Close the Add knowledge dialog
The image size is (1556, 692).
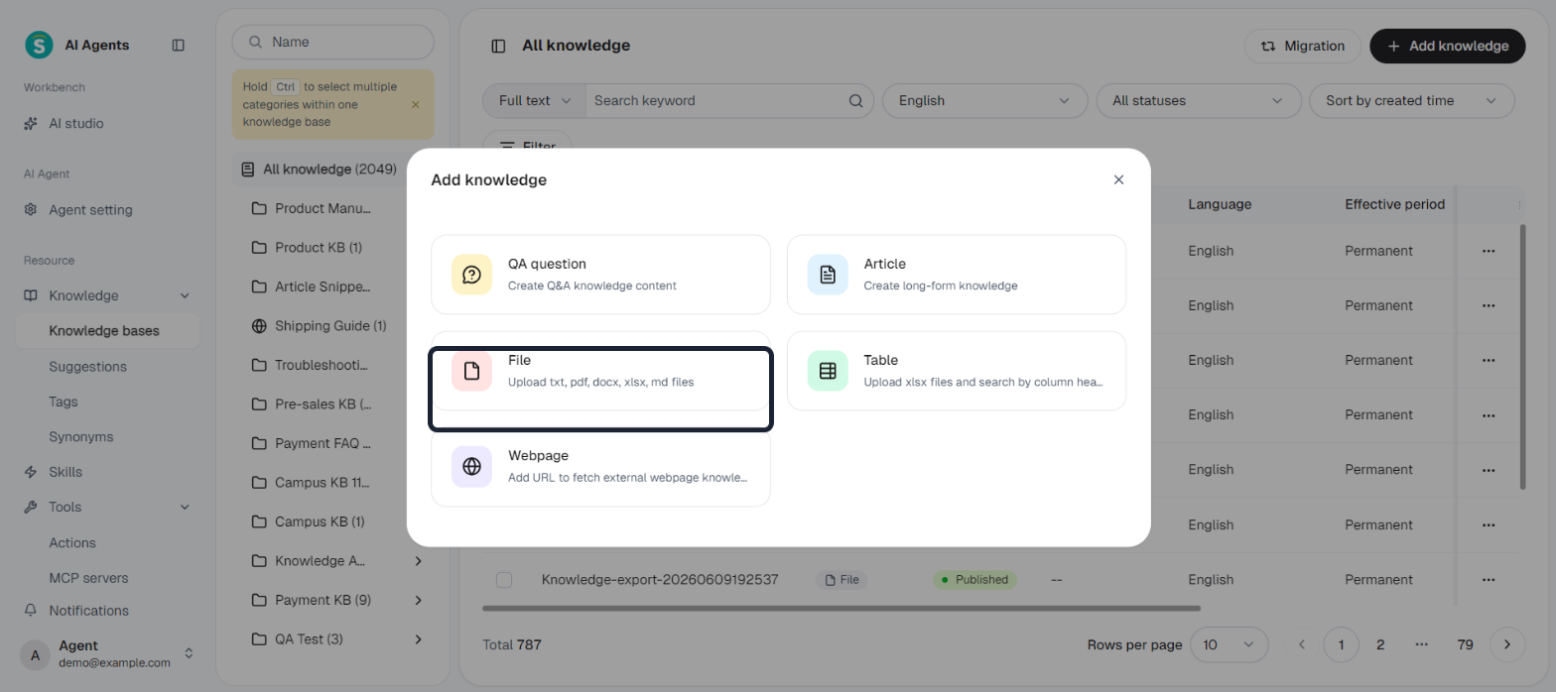click(1118, 179)
